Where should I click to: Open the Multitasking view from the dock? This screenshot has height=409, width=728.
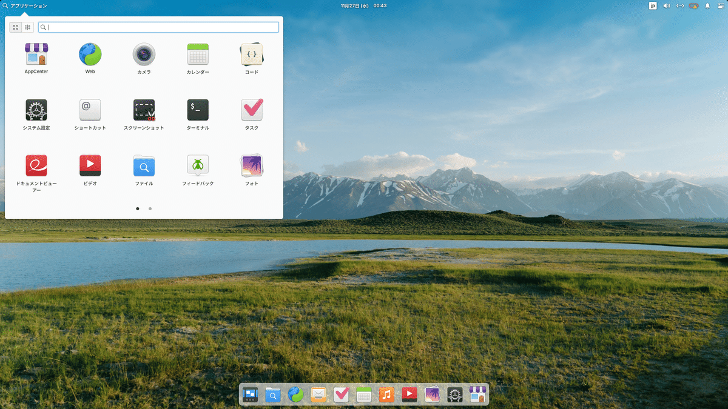[250, 394]
